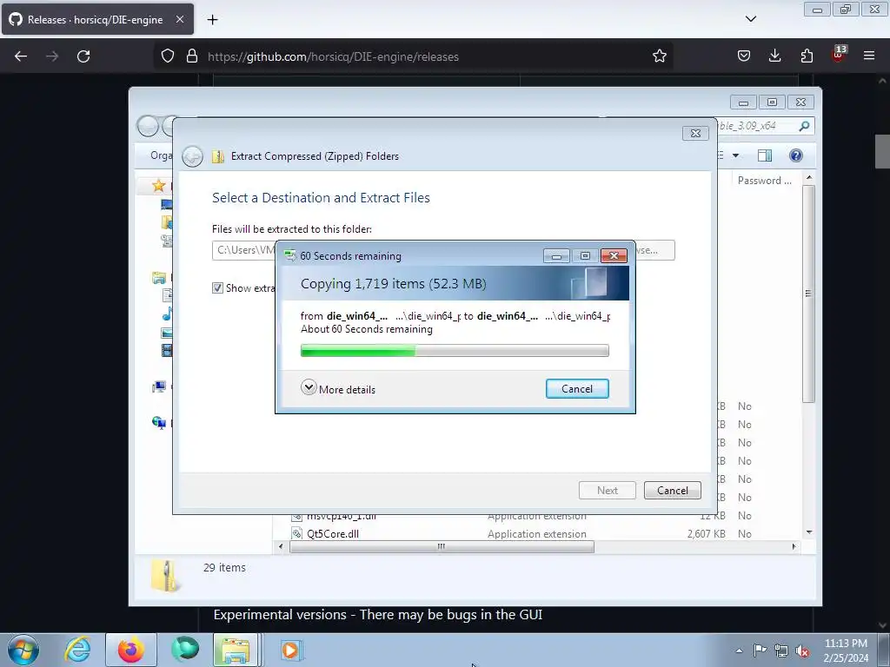The image size is (890, 667).
Task: Show site security padlock info
Action: coord(192,56)
